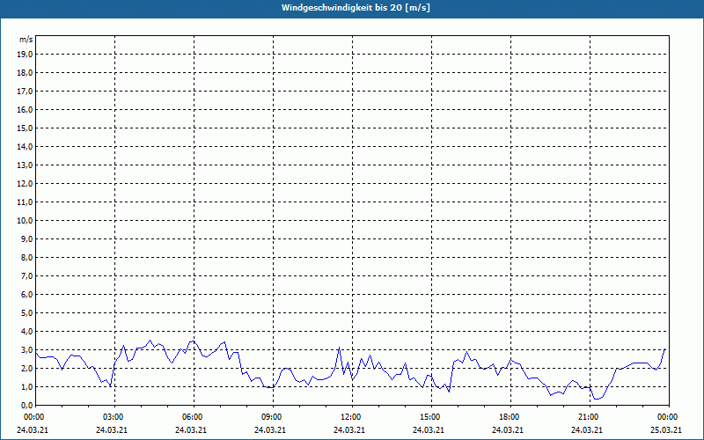Select the 10,0 y-axis label

[26, 221]
